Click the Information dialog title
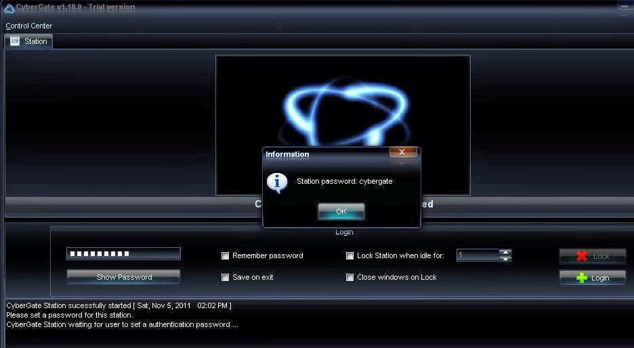 pos(287,154)
